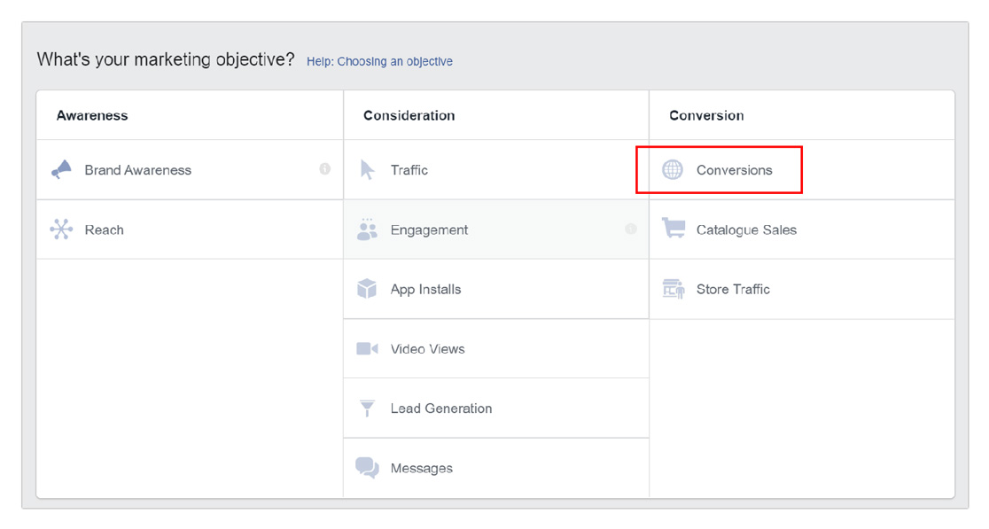
Task: Click the Store Traffic storefront icon
Action: 673,289
